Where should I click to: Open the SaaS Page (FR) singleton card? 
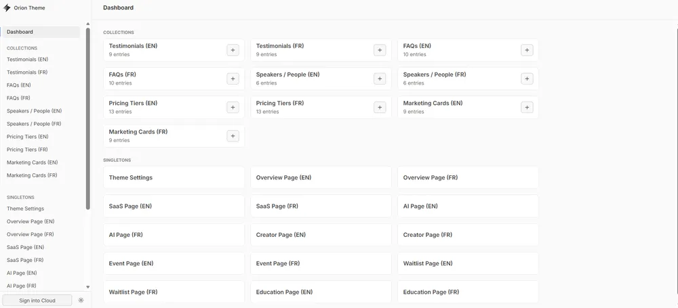coord(321,206)
